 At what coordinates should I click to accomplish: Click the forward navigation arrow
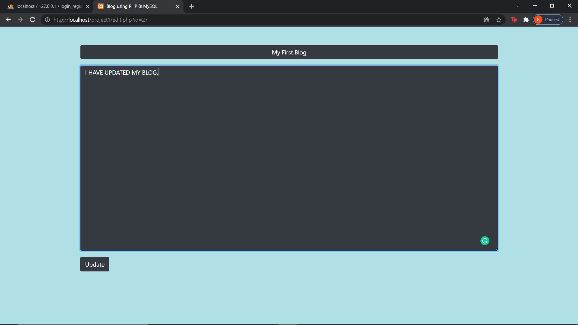[x=20, y=20]
